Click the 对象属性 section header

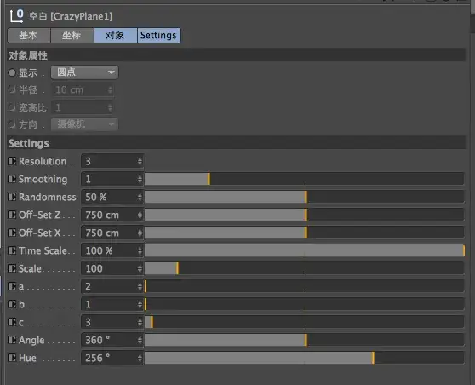pos(237,55)
